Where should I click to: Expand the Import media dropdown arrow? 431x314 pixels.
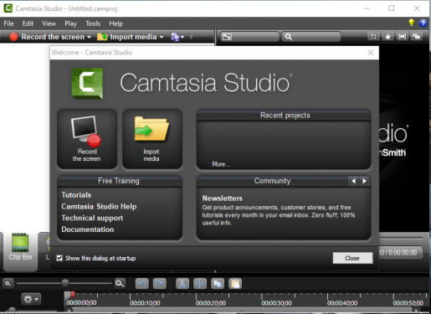(162, 37)
